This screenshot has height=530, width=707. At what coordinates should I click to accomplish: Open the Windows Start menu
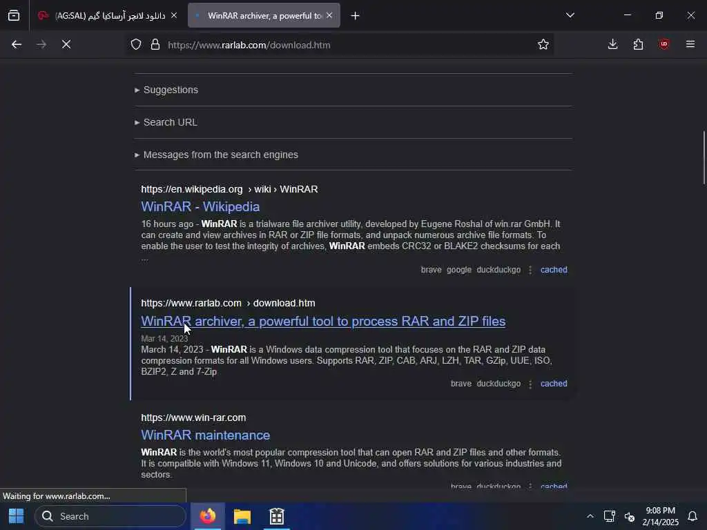17,516
